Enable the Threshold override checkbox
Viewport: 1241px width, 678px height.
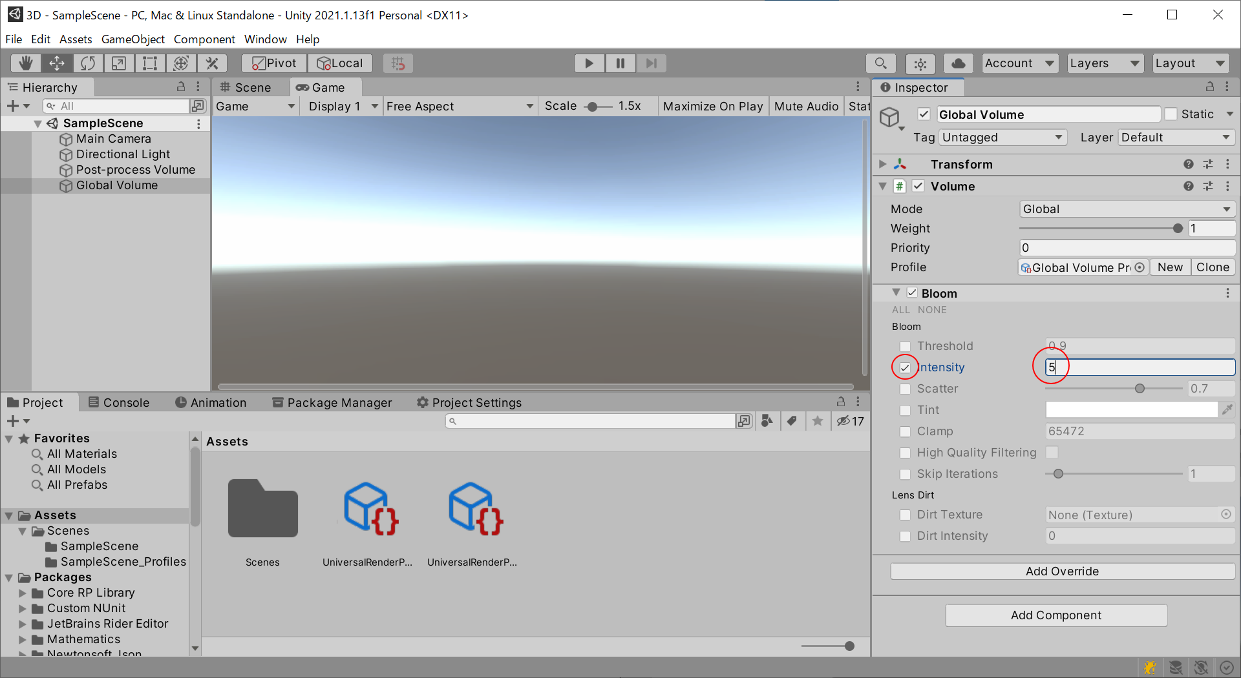(905, 346)
